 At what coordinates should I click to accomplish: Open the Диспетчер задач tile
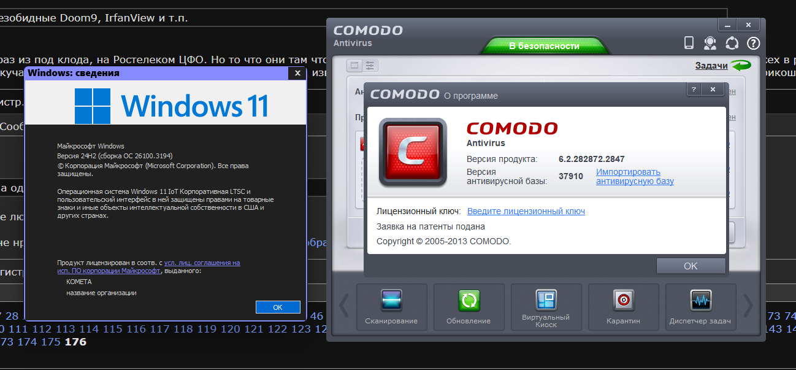(700, 306)
